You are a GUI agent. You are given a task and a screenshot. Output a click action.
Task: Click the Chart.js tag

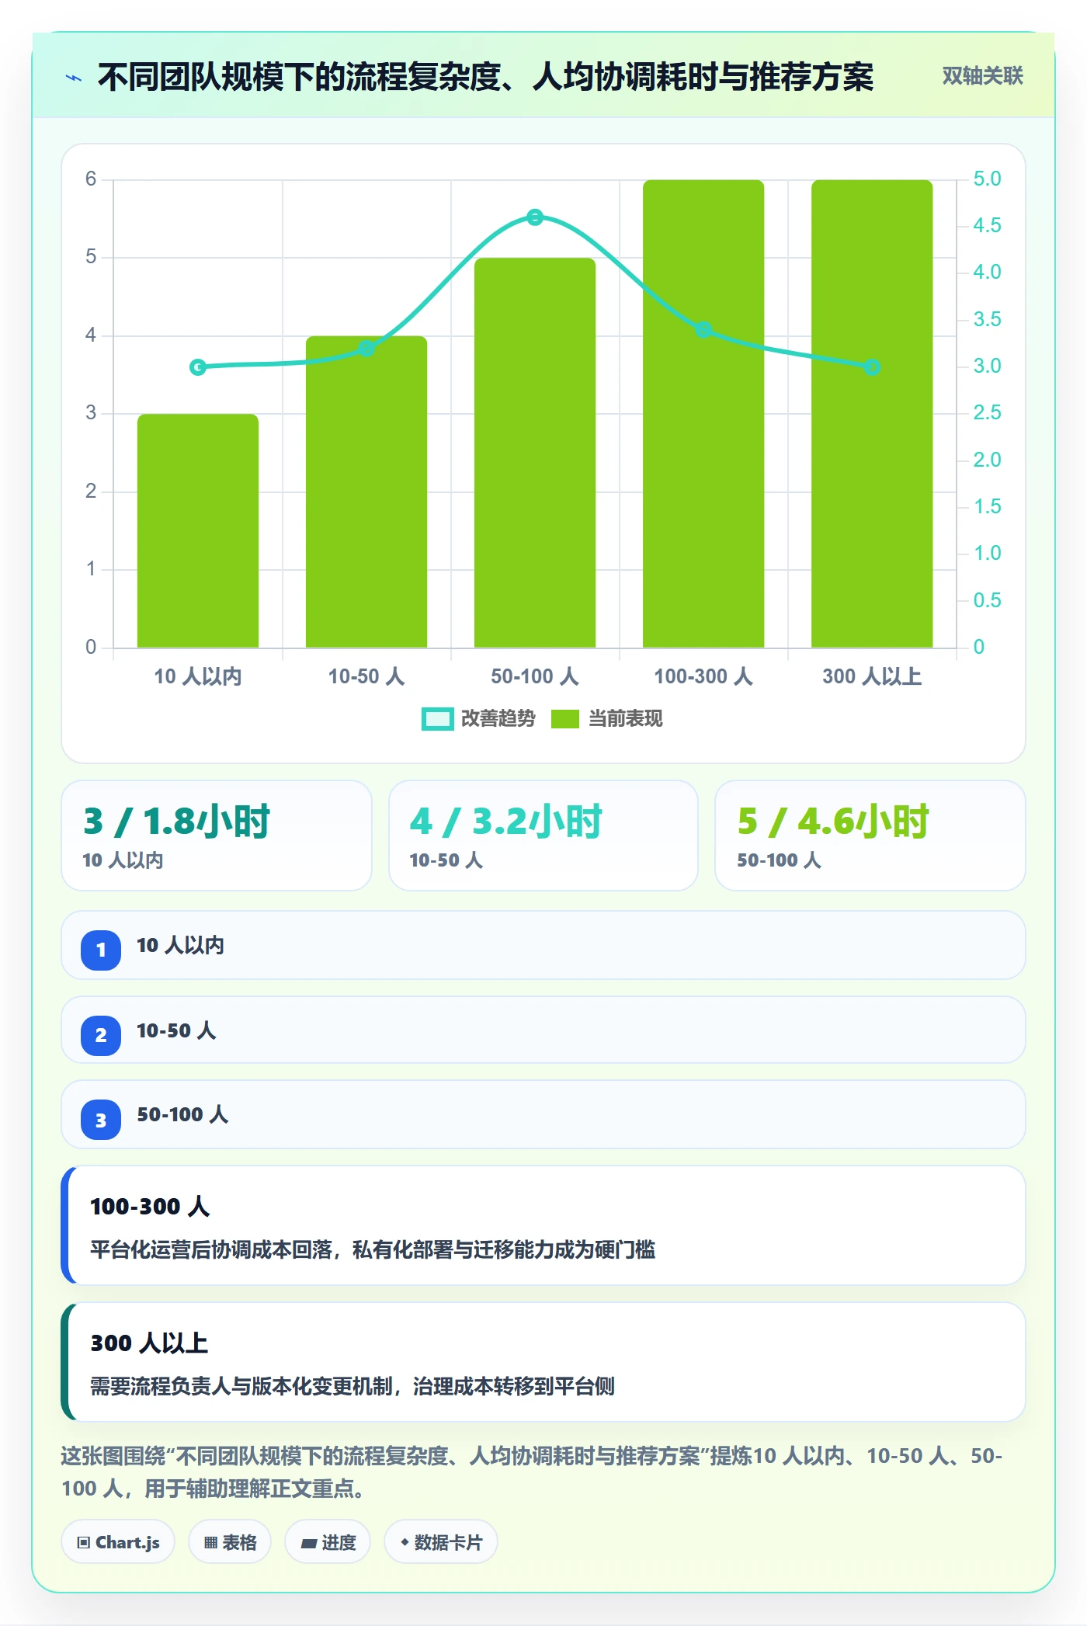(x=118, y=1542)
